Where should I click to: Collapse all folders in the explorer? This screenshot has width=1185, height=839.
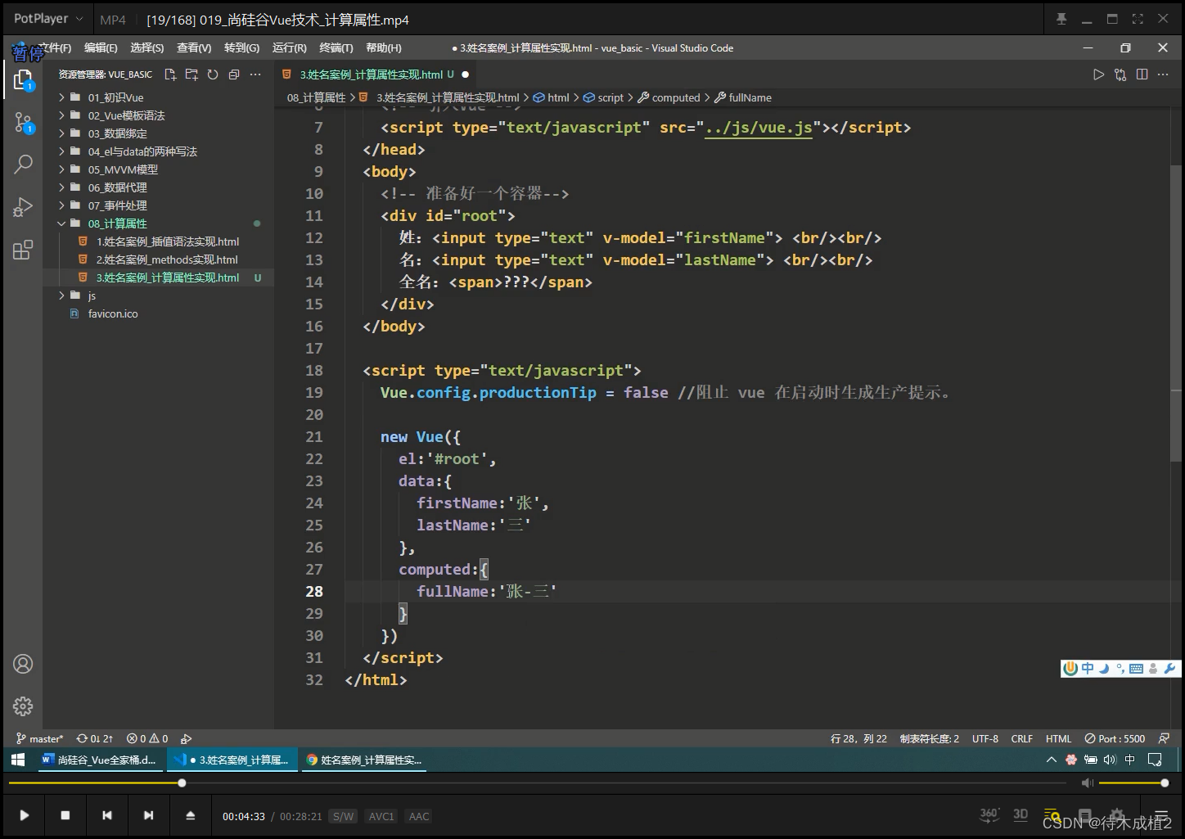tap(234, 74)
